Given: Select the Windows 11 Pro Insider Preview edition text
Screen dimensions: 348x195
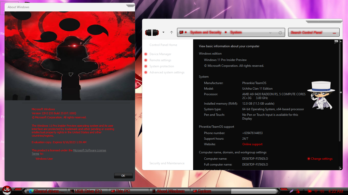Looking at the screenshot, I should (x=225, y=60).
